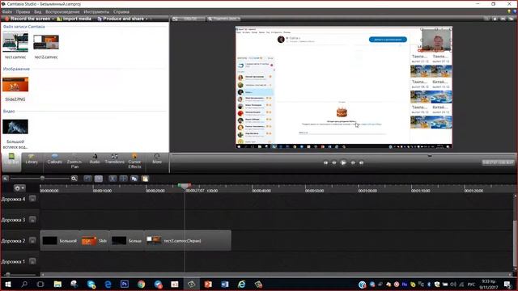Open the Инструменты menu
518x291 pixels.
96,11
